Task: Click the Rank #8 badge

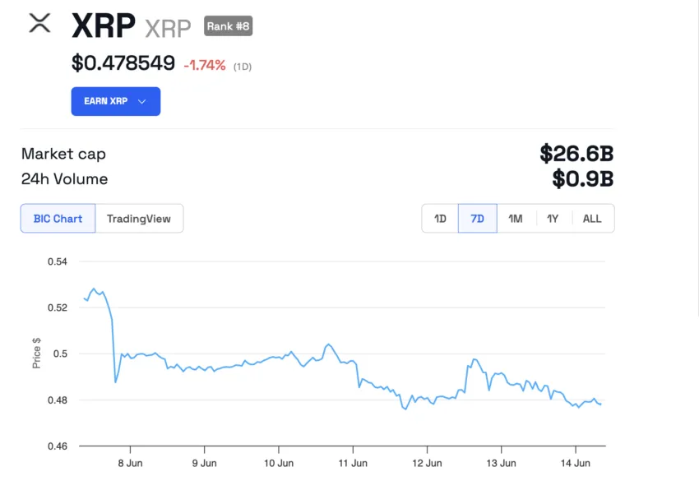Action: [228, 25]
